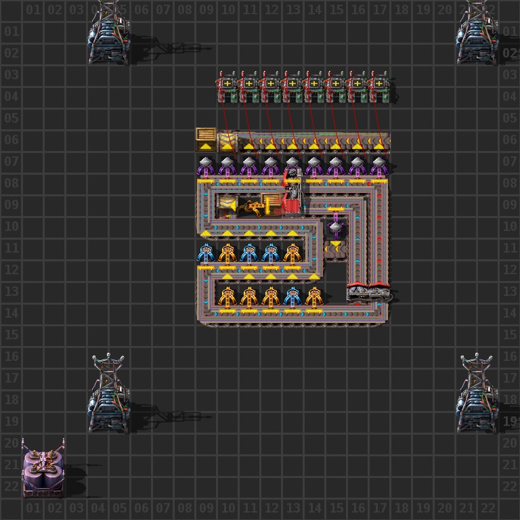This screenshot has width=520, height=520.
Task: Click the '12' label on the bottom ruler
Action: click(272, 508)
